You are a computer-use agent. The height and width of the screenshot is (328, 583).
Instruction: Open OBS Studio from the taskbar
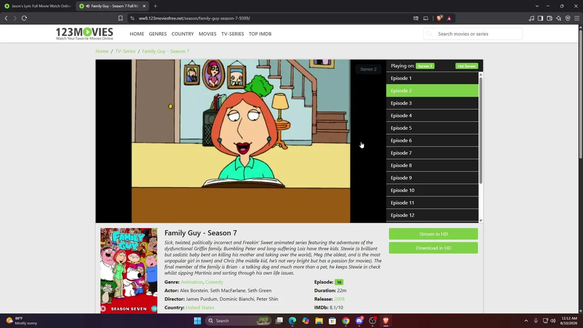point(373,321)
